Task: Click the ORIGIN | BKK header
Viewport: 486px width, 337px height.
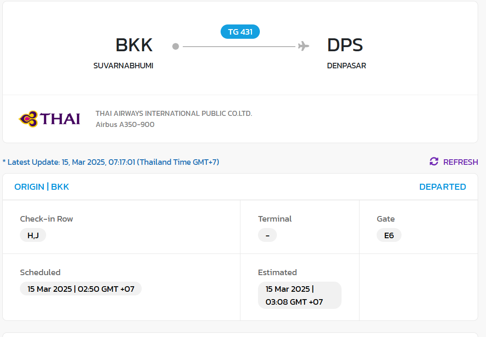Action: [42, 187]
